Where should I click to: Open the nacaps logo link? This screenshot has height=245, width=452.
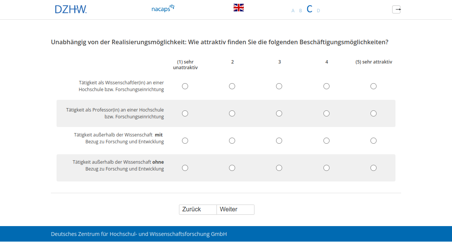point(163,8)
